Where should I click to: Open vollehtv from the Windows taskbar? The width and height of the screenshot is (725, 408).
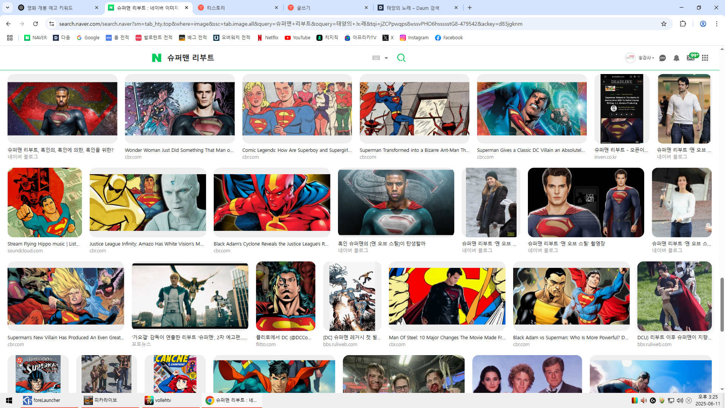point(163,400)
